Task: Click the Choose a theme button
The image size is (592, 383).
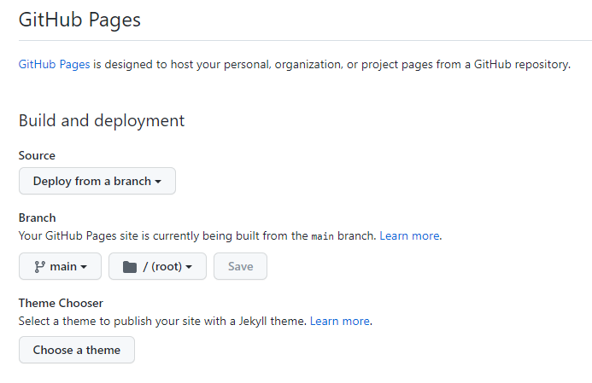Action: 77,350
